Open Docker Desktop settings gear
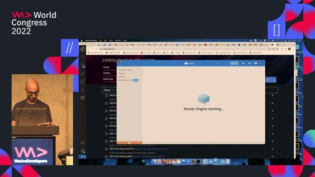Viewport: 315px width, 177px height. tap(243, 63)
